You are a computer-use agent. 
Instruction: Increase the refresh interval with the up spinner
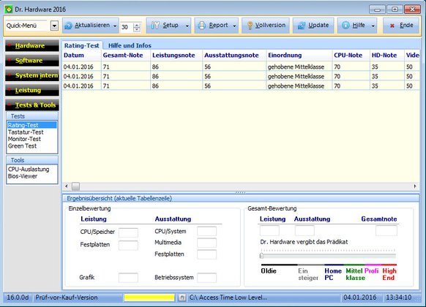137,25
